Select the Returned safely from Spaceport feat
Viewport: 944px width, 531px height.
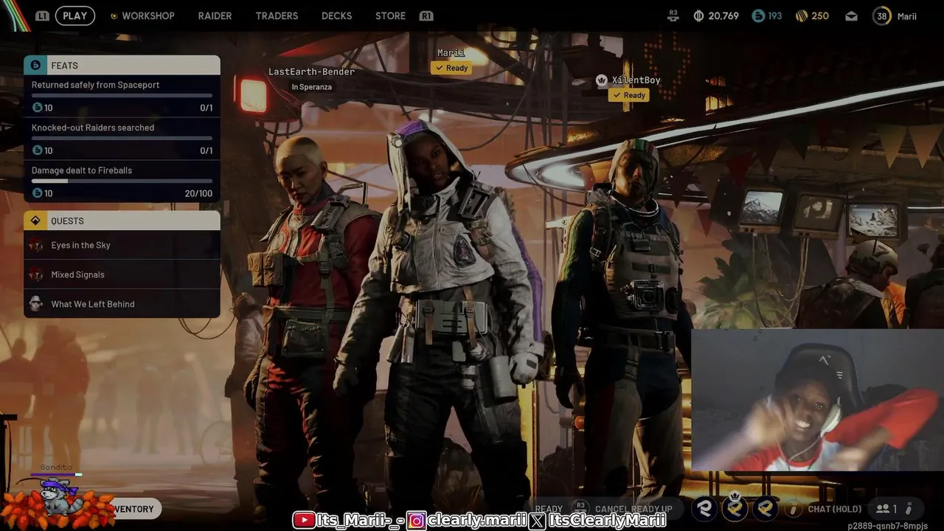[x=122, y=96]
